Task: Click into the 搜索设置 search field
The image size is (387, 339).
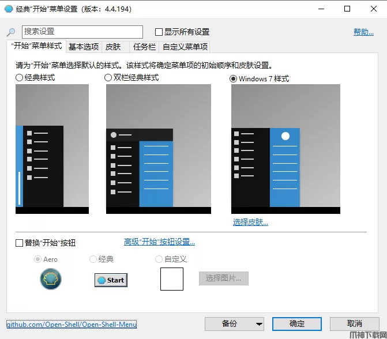Action: [82, 32]
